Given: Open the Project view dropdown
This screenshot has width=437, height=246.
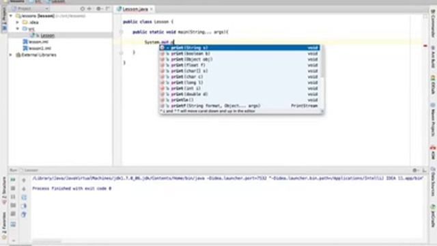Looking at the screenshot, I should coord(30,9).
